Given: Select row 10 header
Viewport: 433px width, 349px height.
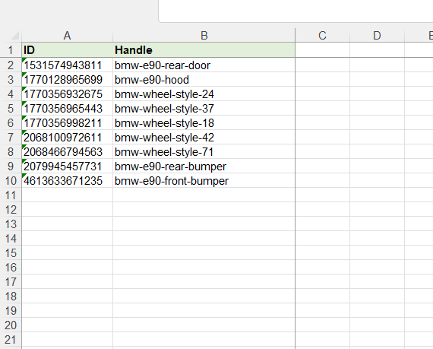Looking at the screenshot, I should click(11, 181).
